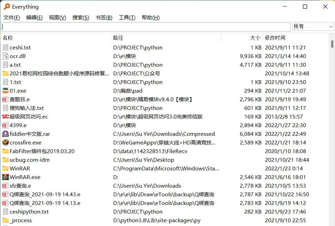The image size is (335, 226).
Task: Open the 搜索 menu
Action: click(80, 18)
